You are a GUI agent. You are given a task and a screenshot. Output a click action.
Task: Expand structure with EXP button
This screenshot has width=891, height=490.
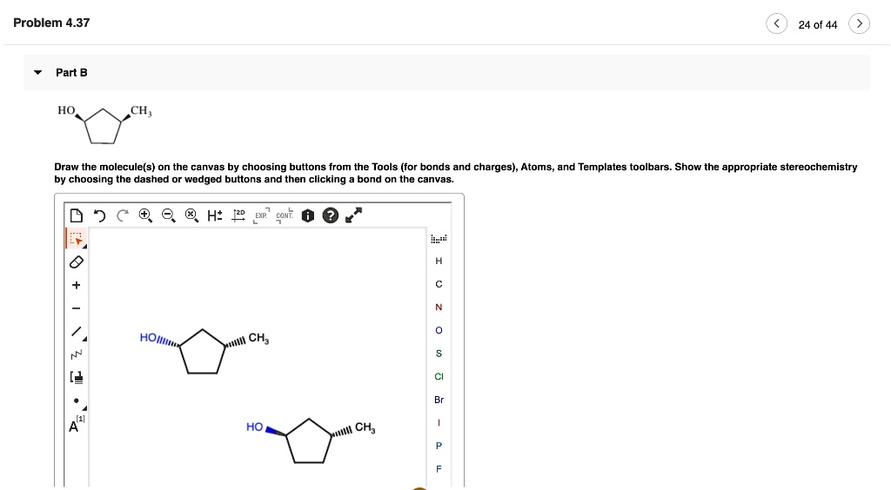(261, 215)
